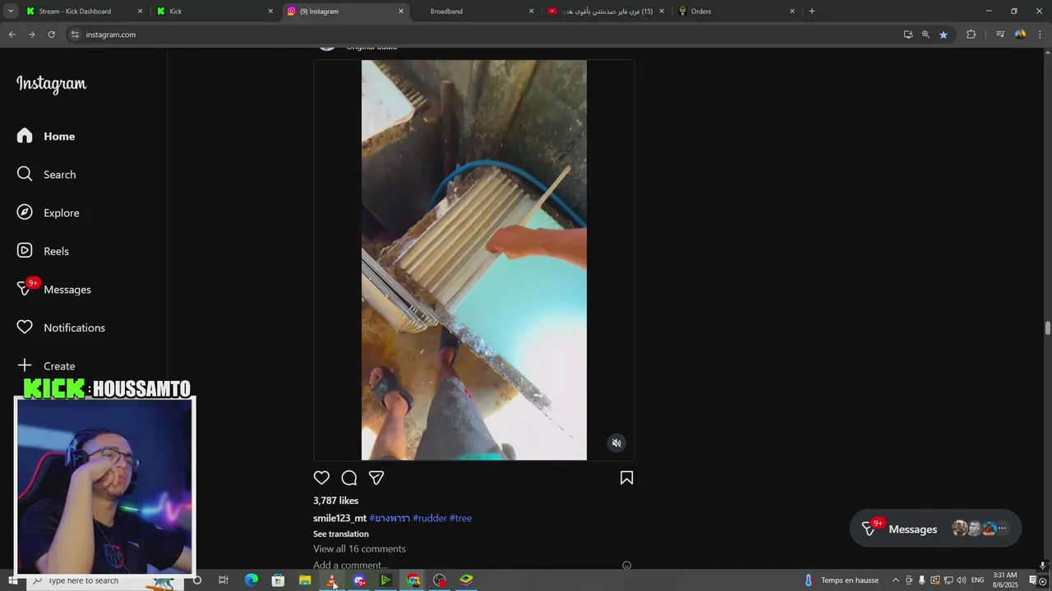Open Chrome three-dot menu
This screenshot has height=591, width=1052.
pos(1040,34)
